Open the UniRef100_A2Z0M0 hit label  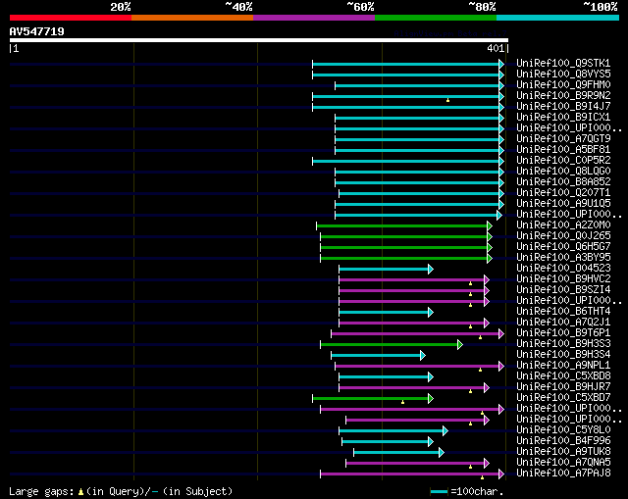coord(563,225)
